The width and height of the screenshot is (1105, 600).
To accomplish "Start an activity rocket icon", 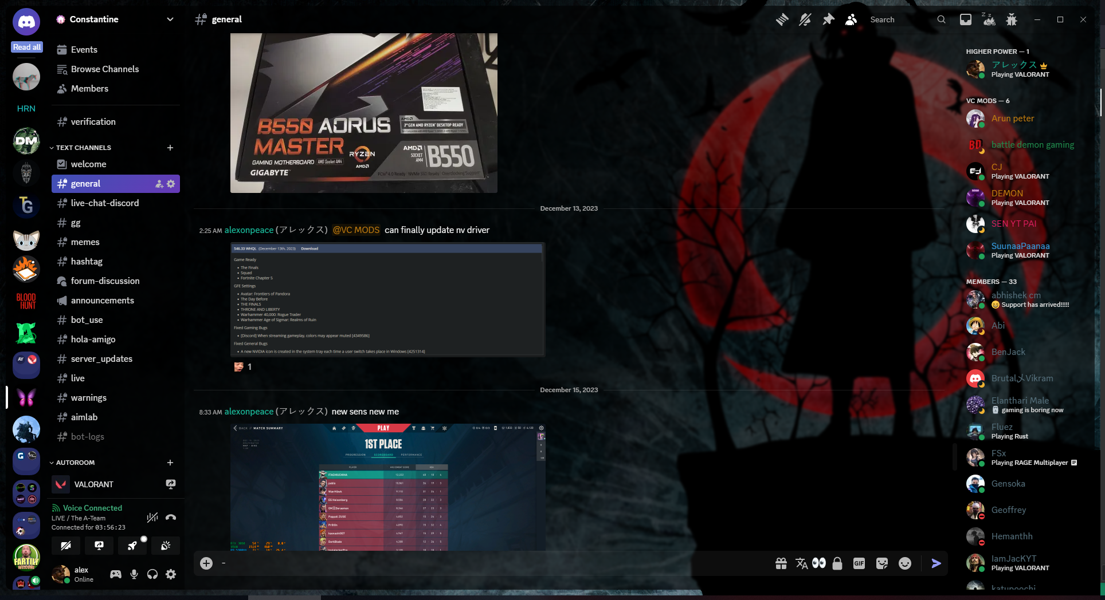I will pos(132,546).
